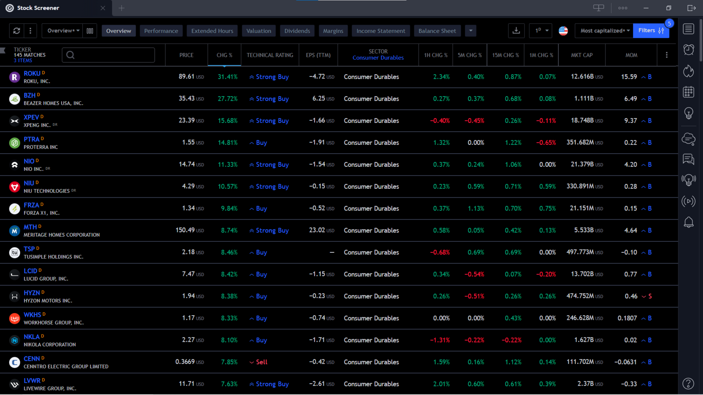
Task: Expand the Most capitalized preset dropdown
Action: point(605,31)
